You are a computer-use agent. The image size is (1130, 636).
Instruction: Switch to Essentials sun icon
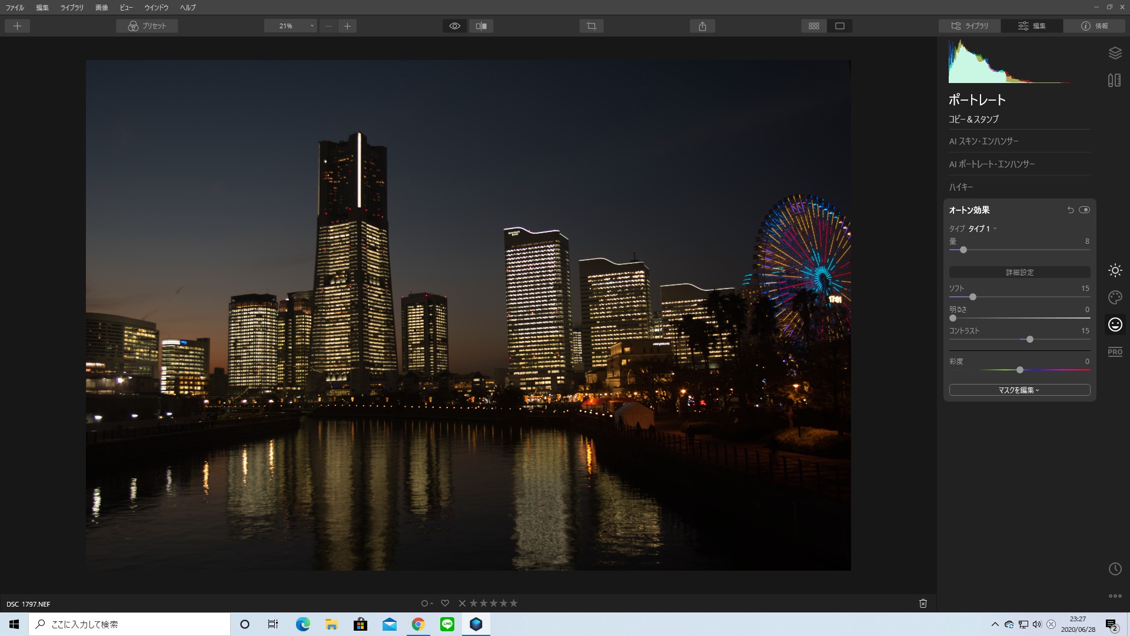pyautogui.click(x=1115, y=270)
